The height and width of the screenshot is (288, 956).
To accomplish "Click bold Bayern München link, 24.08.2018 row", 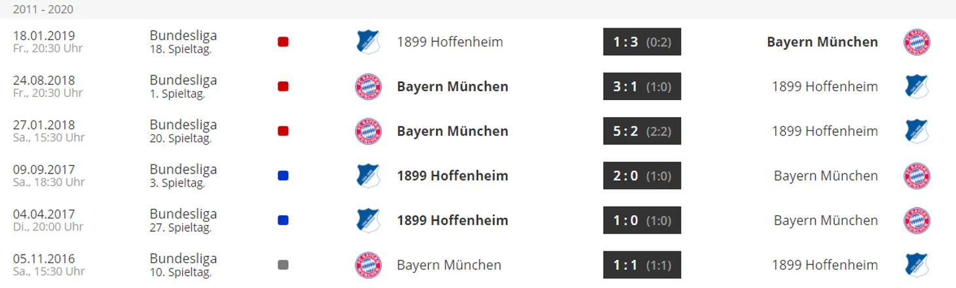I will 452,86.
